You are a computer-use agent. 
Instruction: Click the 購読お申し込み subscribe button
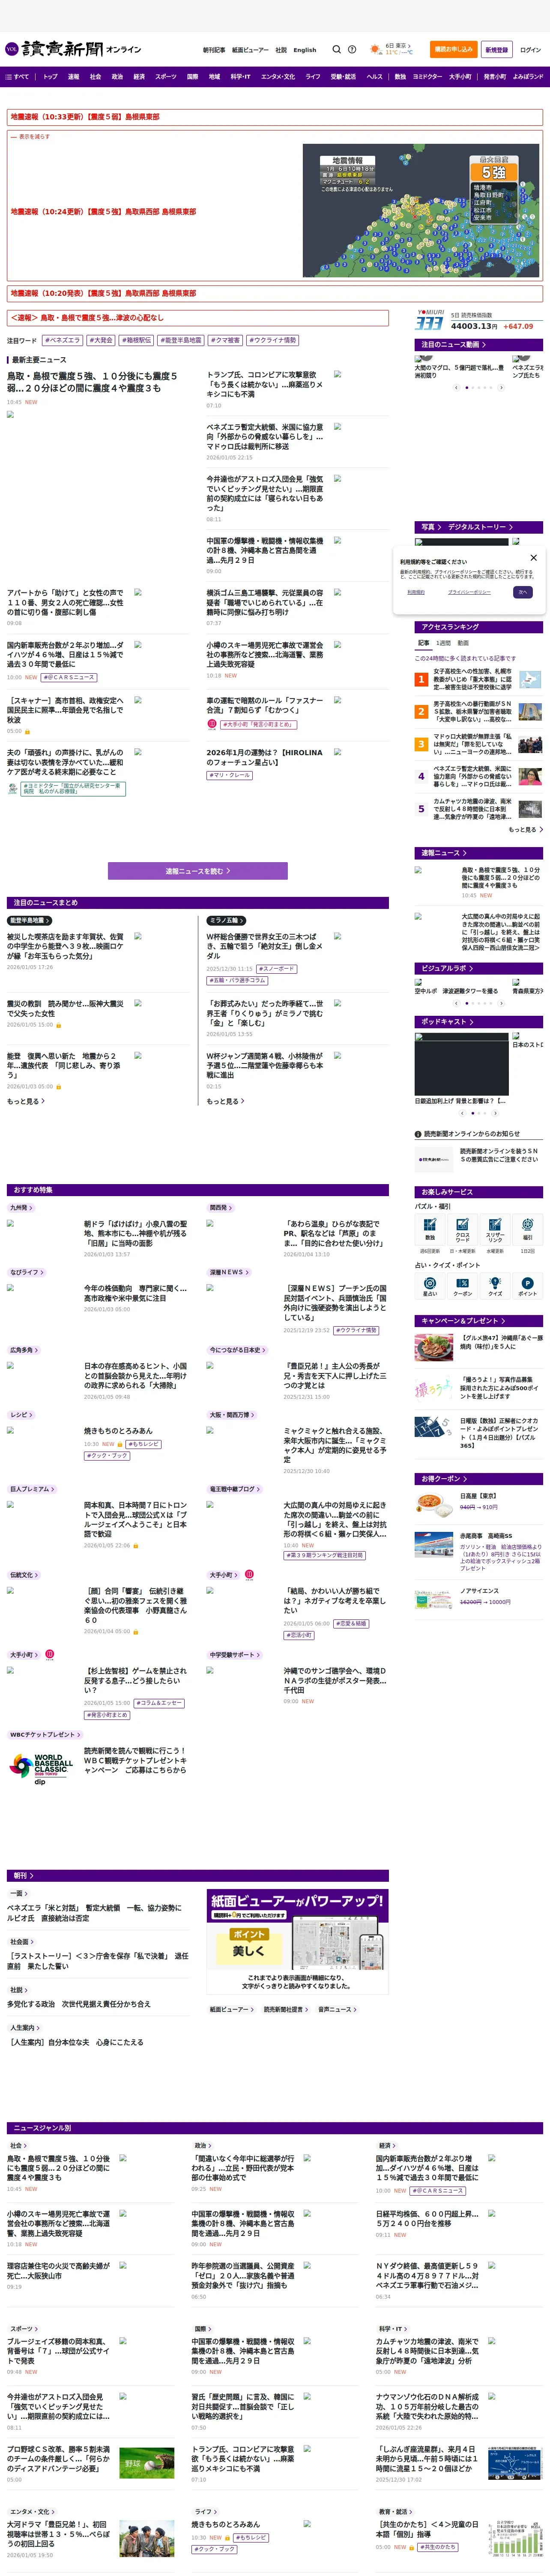click(x=453, y=49)
